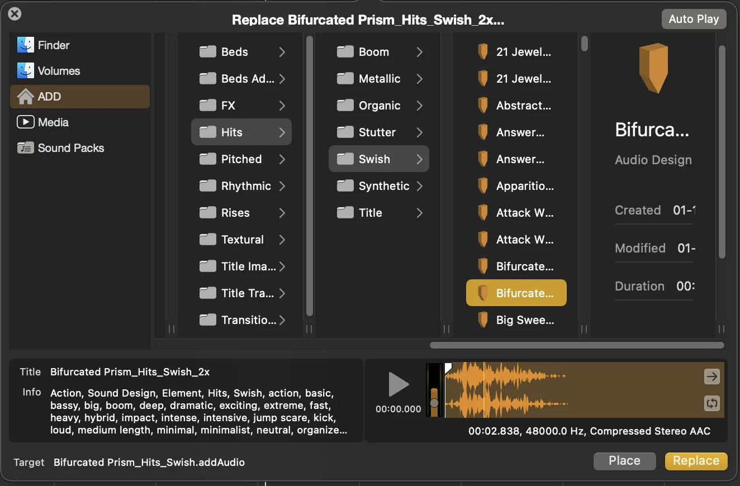Screen dimensions: 740x486
Task: Expand the Swish folder chevron
Action: (420, 159)
